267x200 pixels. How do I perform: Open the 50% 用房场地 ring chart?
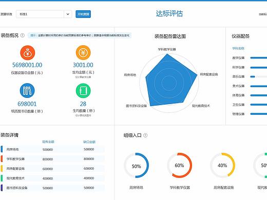[136, 166]
